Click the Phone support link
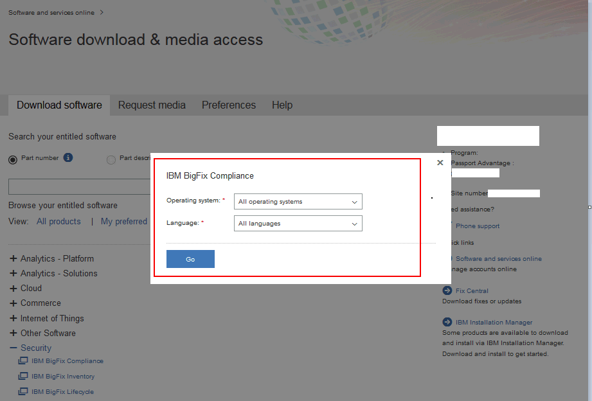 point(478,226)
